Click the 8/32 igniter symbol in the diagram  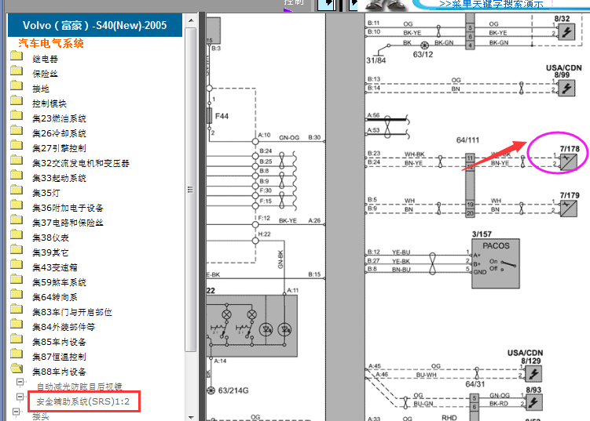566,31
